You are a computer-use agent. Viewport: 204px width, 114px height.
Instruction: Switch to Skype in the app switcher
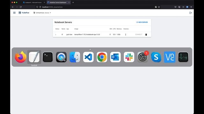click(x=156, y=57)
